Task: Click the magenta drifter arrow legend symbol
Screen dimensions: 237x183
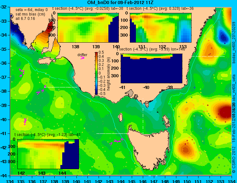Action: point(82,58)
